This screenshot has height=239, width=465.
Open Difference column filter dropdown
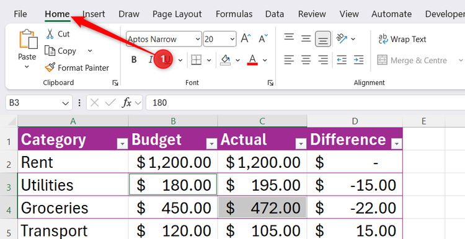(x=397, y=144)
